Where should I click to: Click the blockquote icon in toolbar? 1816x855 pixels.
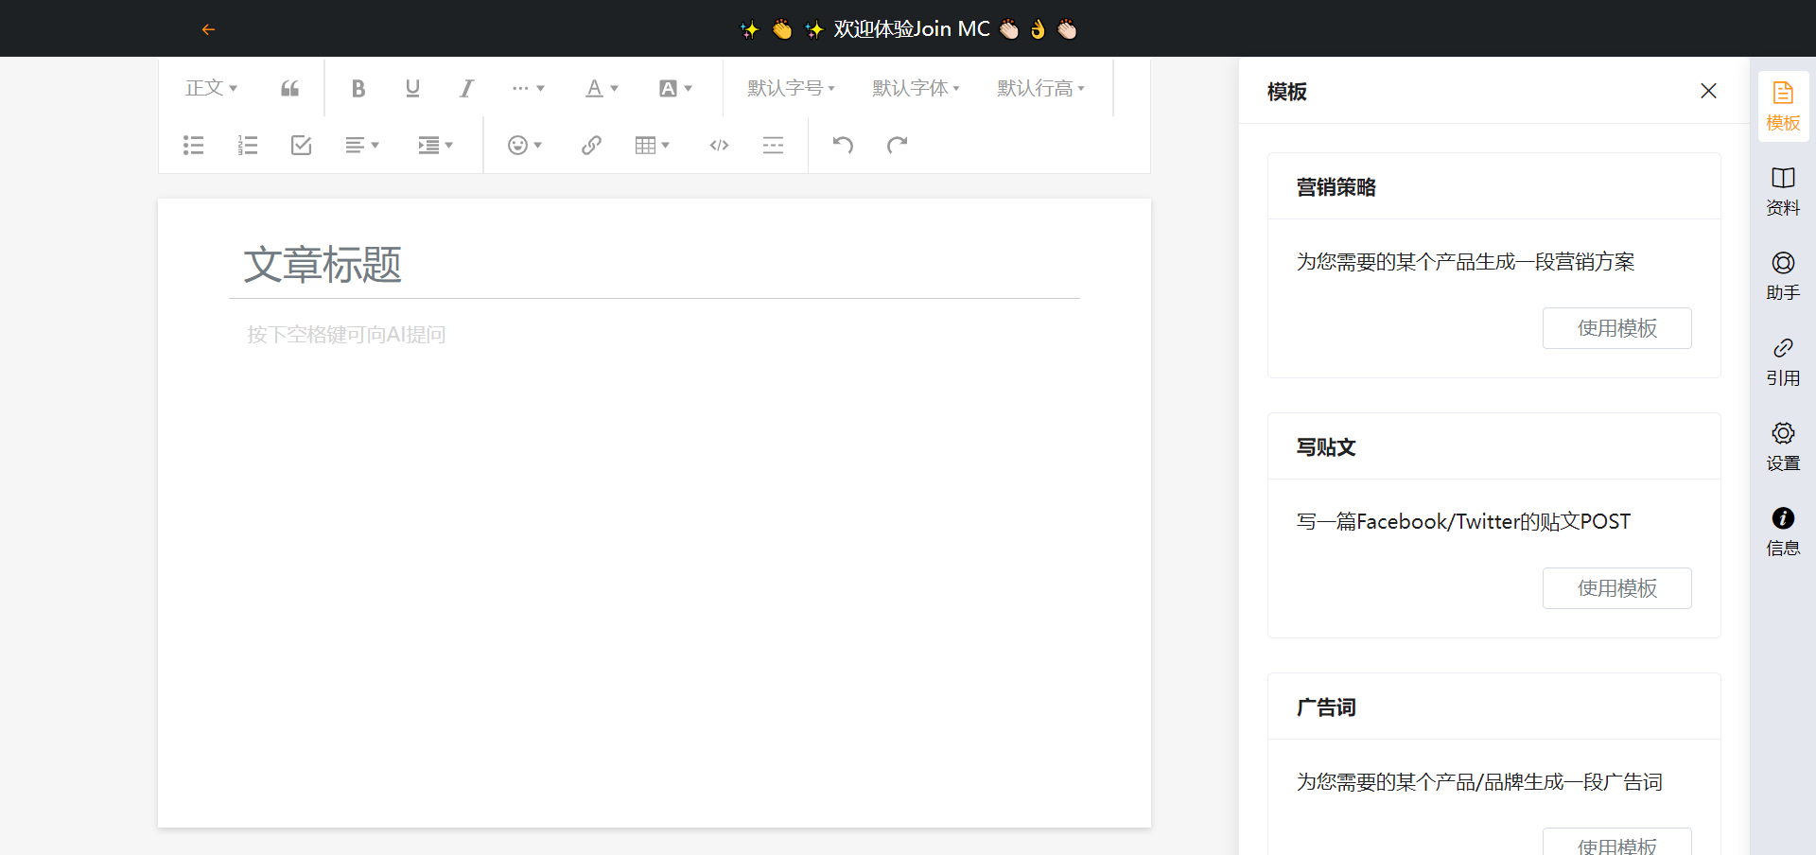pyautogui.click(x=289, y=89)
